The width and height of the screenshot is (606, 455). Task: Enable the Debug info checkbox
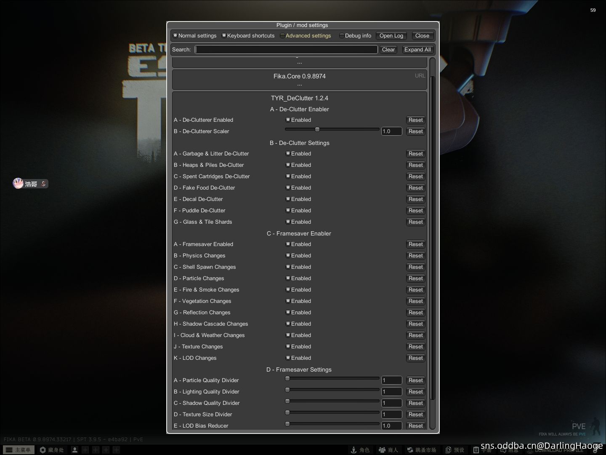pos(342,36)
